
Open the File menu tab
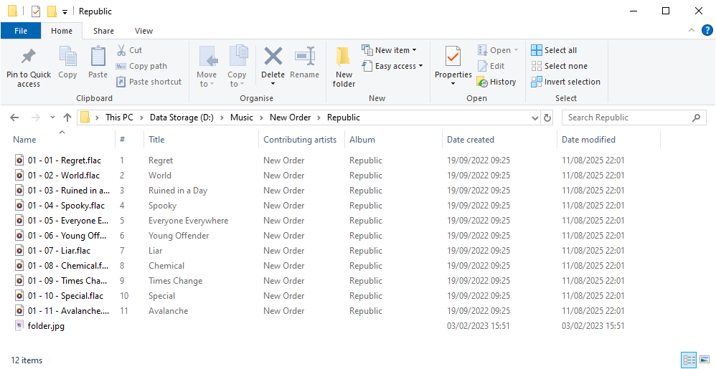pyautogui.click(x=21, y=31)
